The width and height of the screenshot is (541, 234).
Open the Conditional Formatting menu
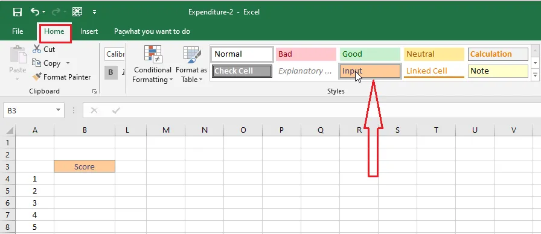[x=153, y=65]
